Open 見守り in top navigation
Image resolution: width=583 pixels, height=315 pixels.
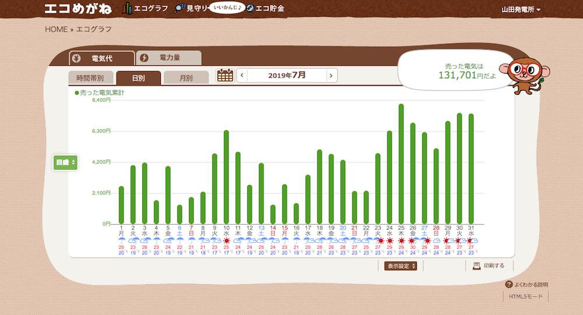point(196,9)
